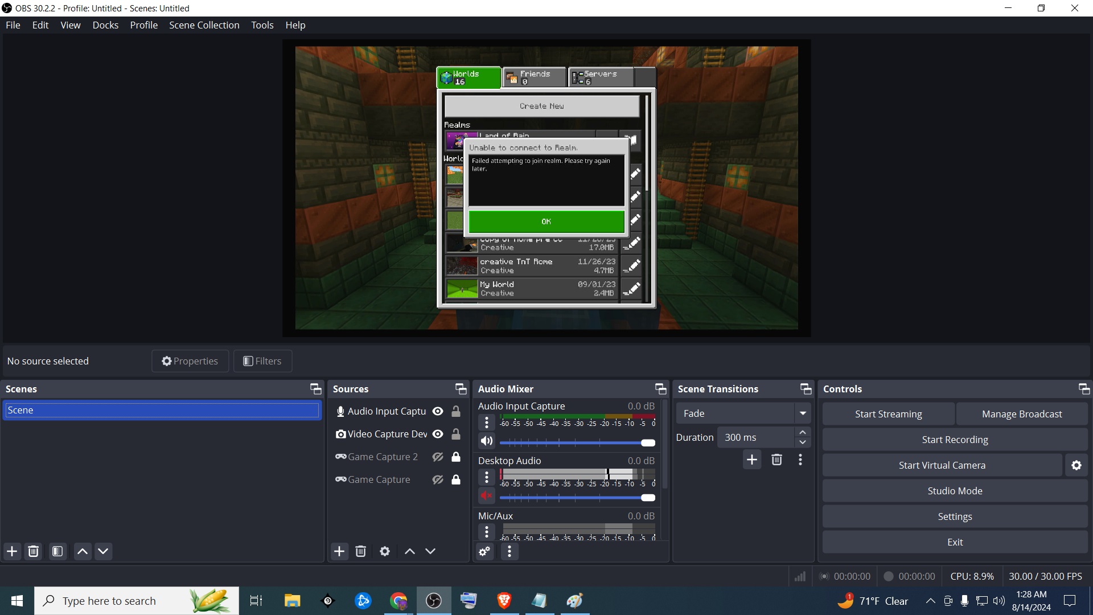
Task: Click Start Recording button
Action: point(955,440)
